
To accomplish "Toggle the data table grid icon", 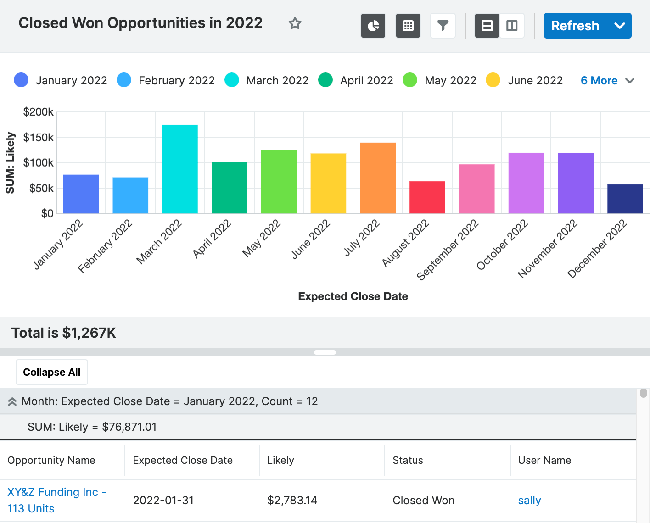I will pyautogui.click(x=408, y=26).
